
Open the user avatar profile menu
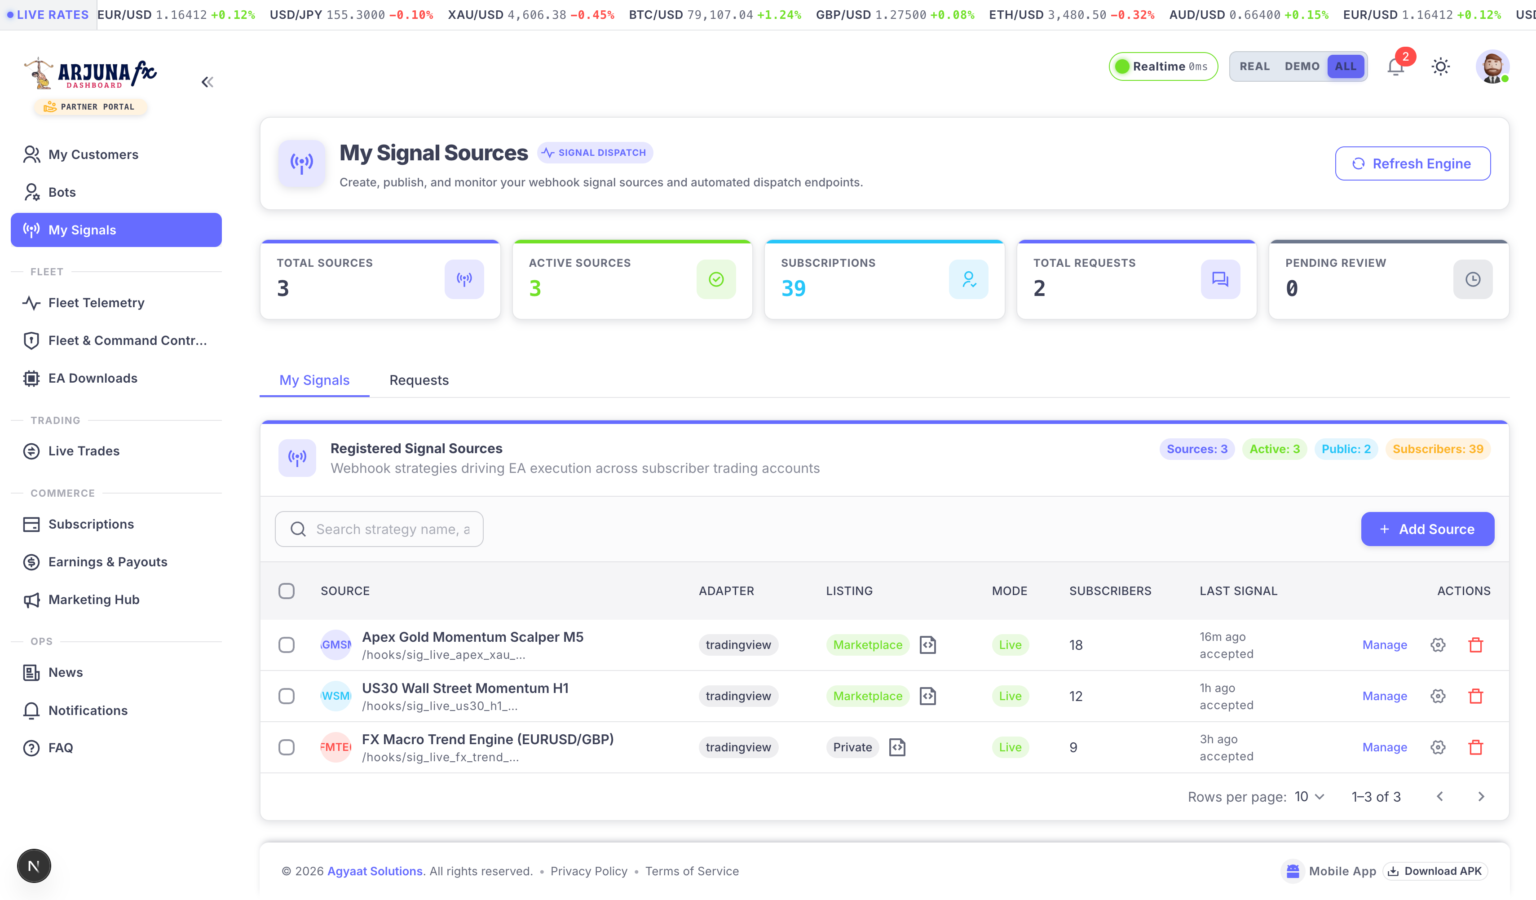1492,66
